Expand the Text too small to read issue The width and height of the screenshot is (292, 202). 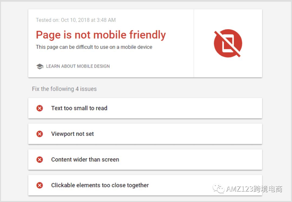pyautogui.click(x=145, y=108)
